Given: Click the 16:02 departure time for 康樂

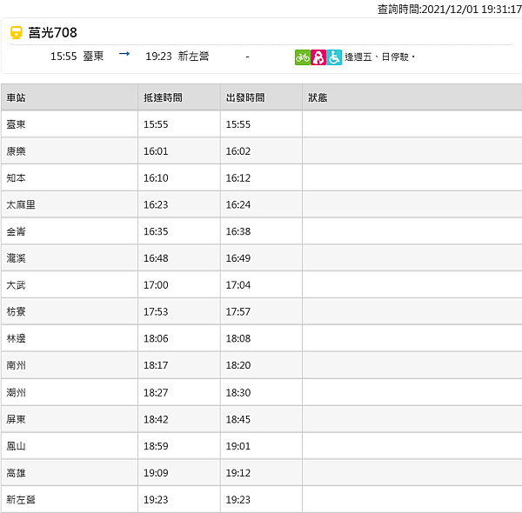Looking at the screenshot, I should (238, 151).
